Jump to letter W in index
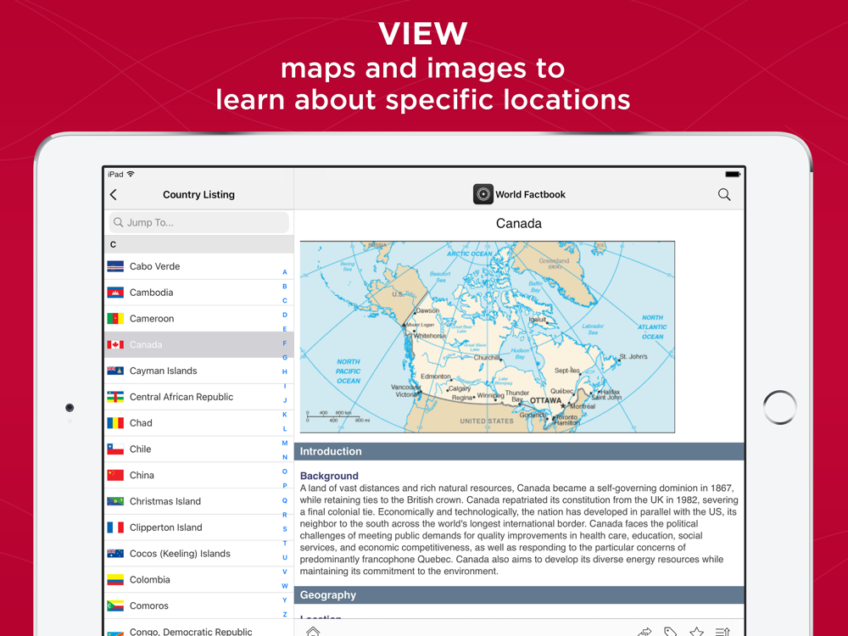The image size is (848, 636). (x=284, y=586)
